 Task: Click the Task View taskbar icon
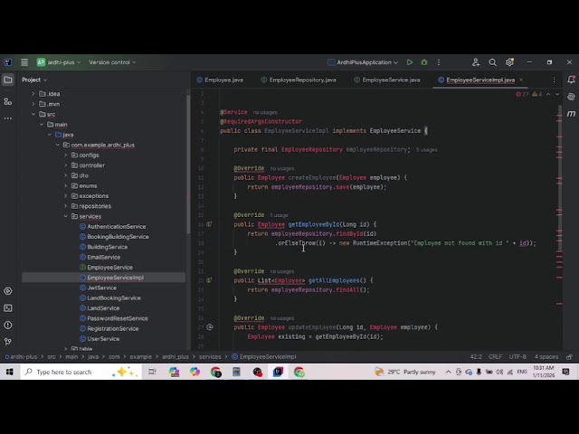tap(152, 372)
